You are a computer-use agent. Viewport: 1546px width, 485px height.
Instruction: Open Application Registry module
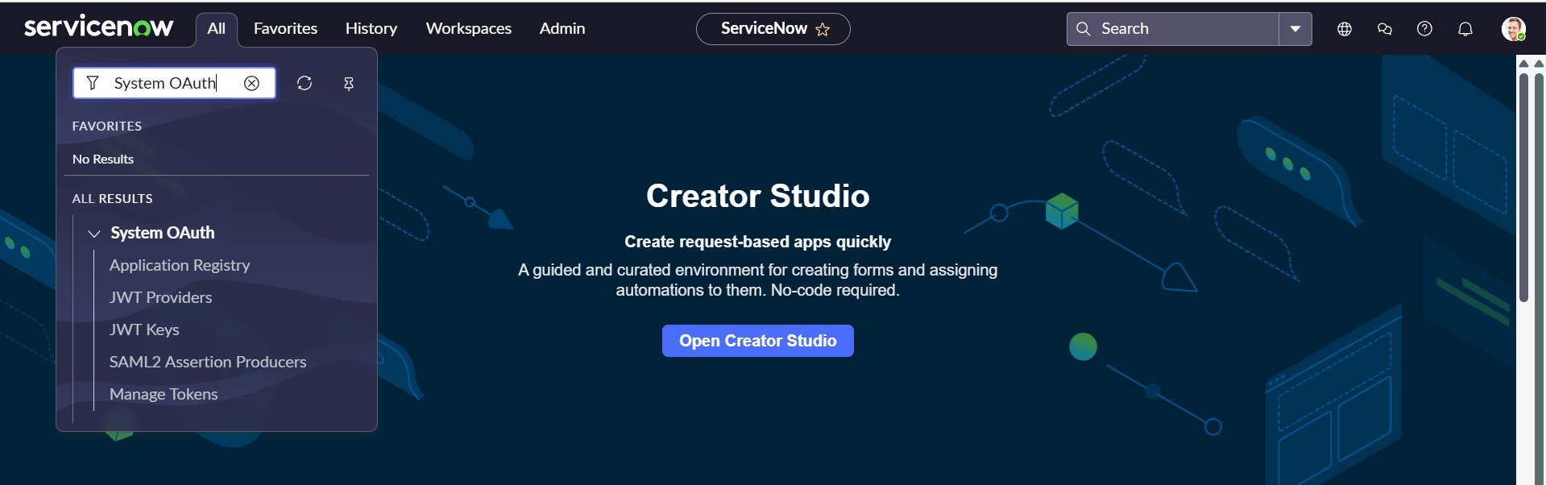(x=180, y=265)
